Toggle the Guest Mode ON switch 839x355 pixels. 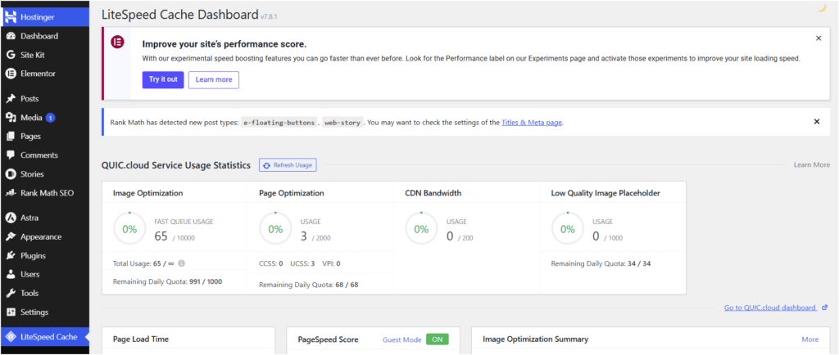coord(438,339)
